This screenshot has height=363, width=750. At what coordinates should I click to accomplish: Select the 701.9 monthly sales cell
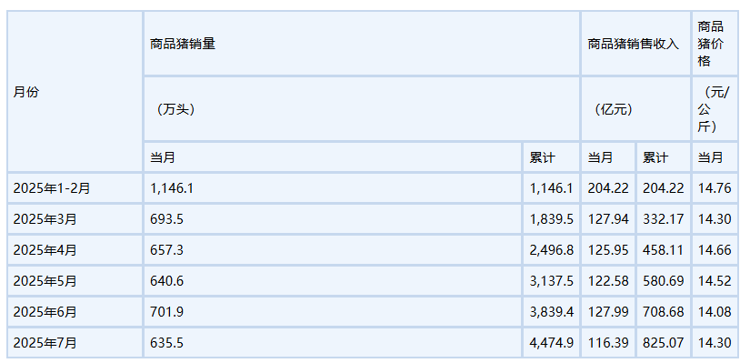click(333, 312)
